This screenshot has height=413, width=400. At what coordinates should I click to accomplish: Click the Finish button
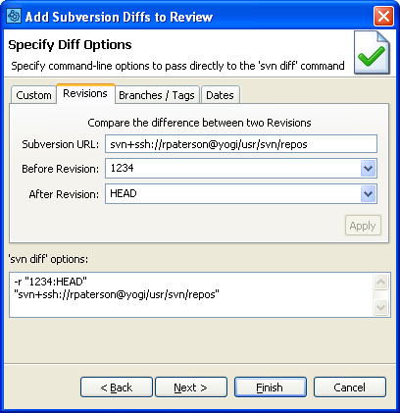pos(271,387)
